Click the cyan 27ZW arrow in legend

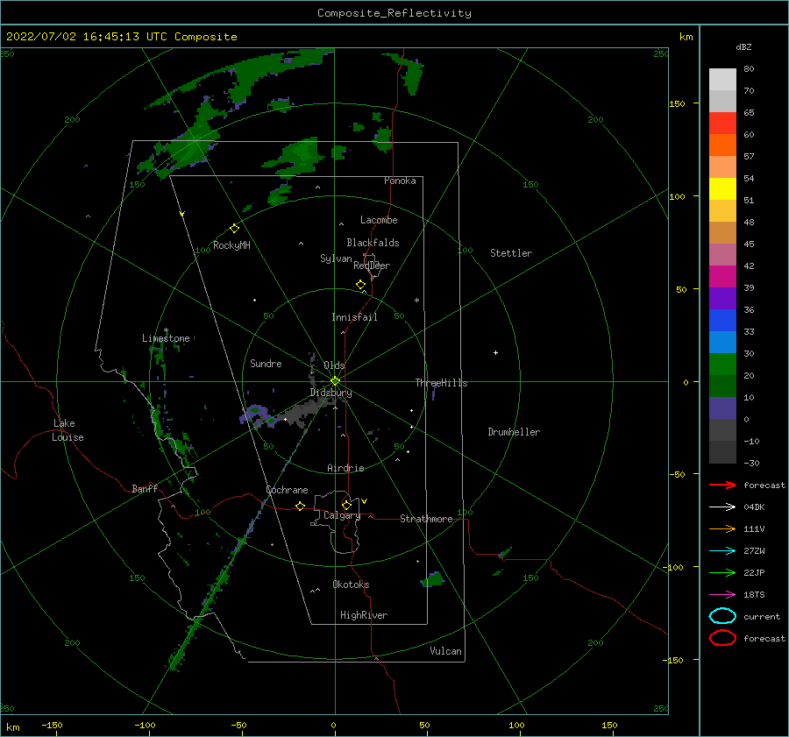pos(722,551)
